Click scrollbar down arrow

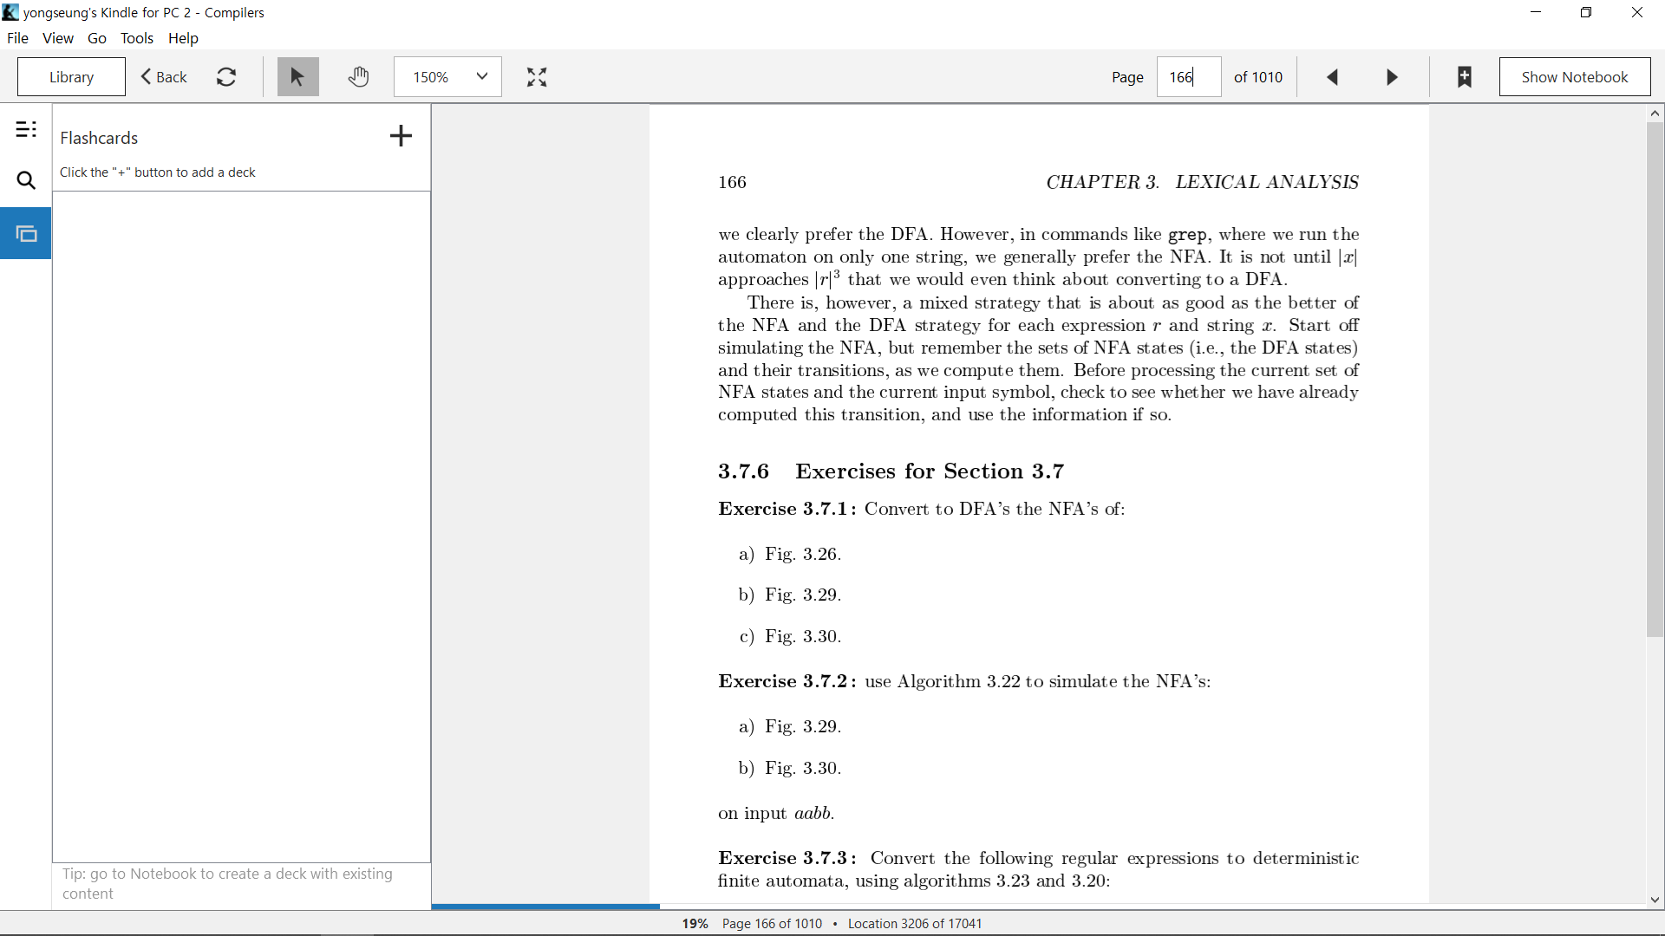(1655, 900)
